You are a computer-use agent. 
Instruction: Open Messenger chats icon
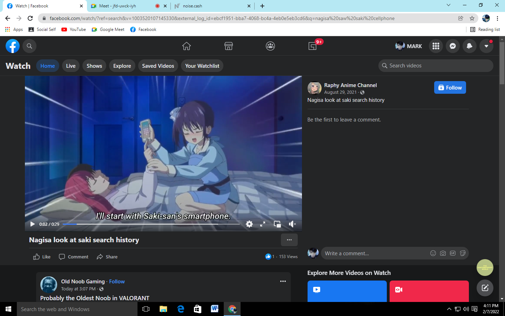tap(453, 46)
